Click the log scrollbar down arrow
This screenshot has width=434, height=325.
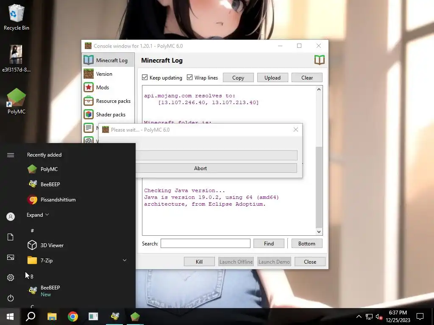(319, 231)
